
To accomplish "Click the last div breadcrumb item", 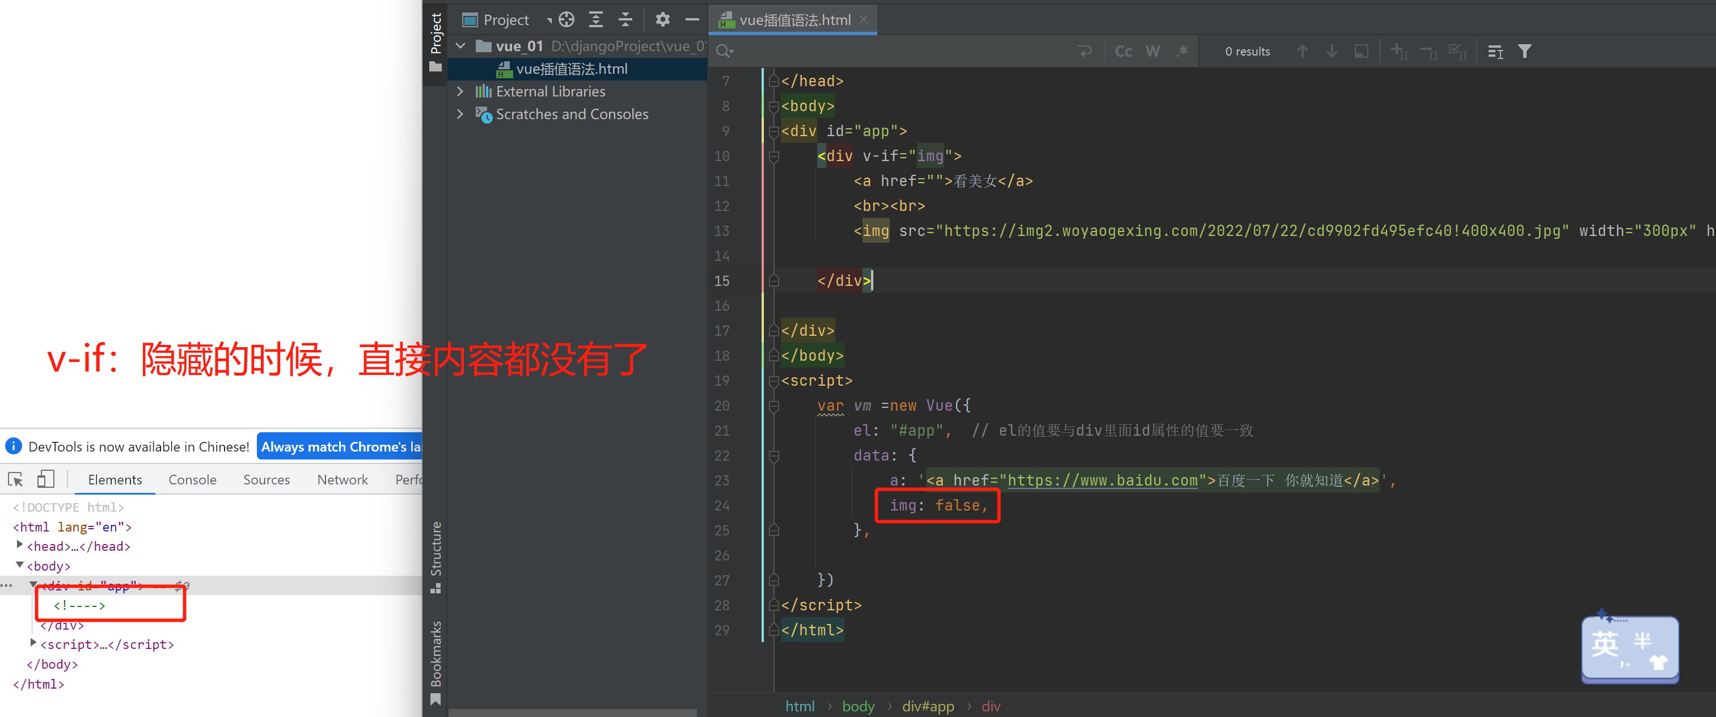I will point(991,706).
